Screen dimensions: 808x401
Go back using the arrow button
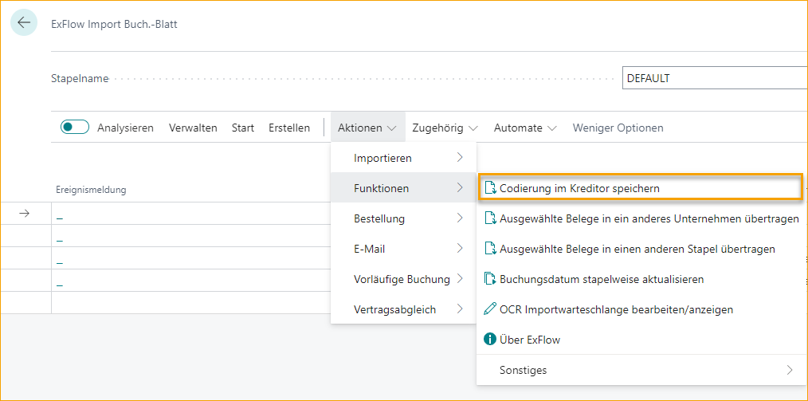pos(24,22)
